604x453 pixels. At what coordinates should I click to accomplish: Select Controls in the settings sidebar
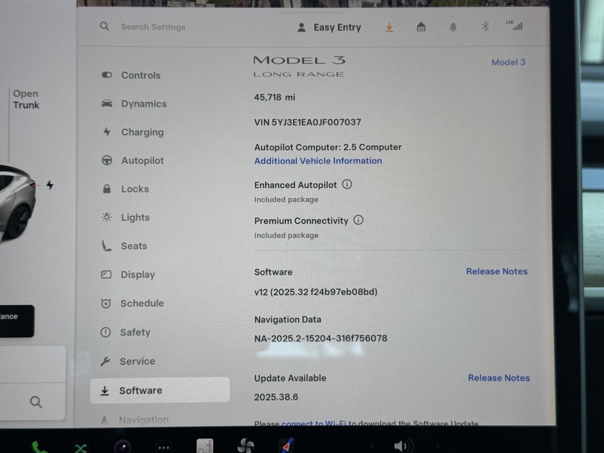click(x=140, y=75)
